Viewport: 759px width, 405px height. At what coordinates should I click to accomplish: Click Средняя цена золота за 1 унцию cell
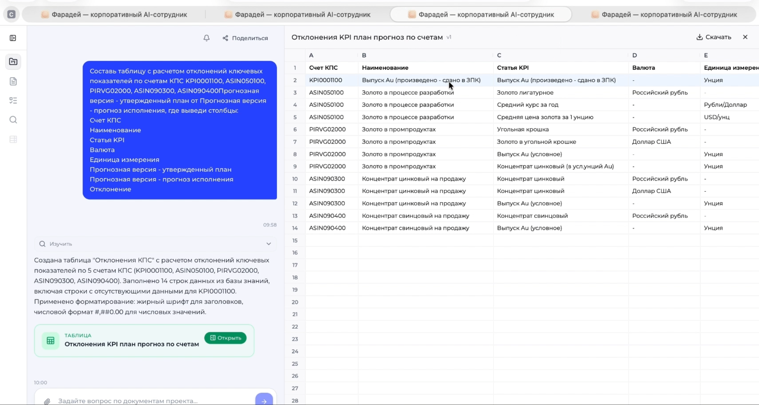pyautogui.click(x=561, y=117)
